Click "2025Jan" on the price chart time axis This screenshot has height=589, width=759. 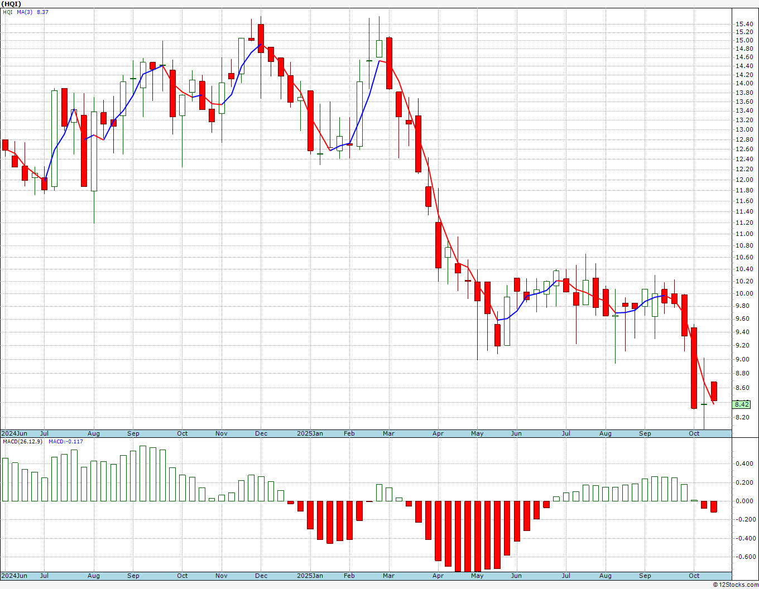[310, 433]
